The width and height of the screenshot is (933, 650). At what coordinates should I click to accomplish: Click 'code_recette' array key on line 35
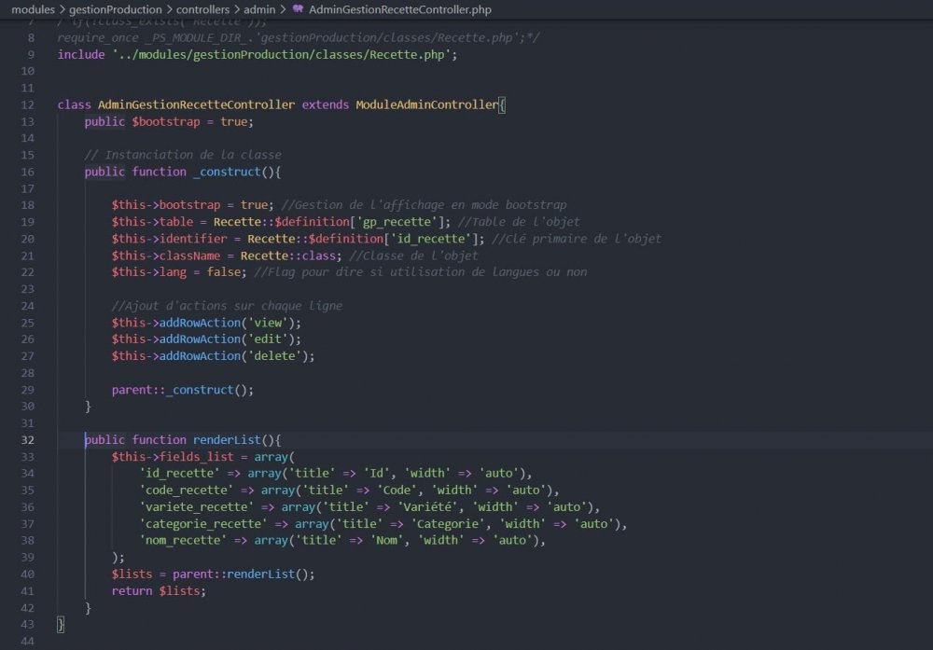187,490
